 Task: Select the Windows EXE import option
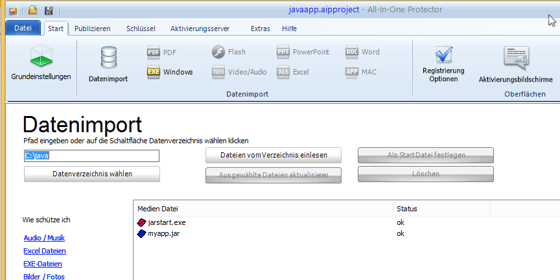tap(170, 72)
